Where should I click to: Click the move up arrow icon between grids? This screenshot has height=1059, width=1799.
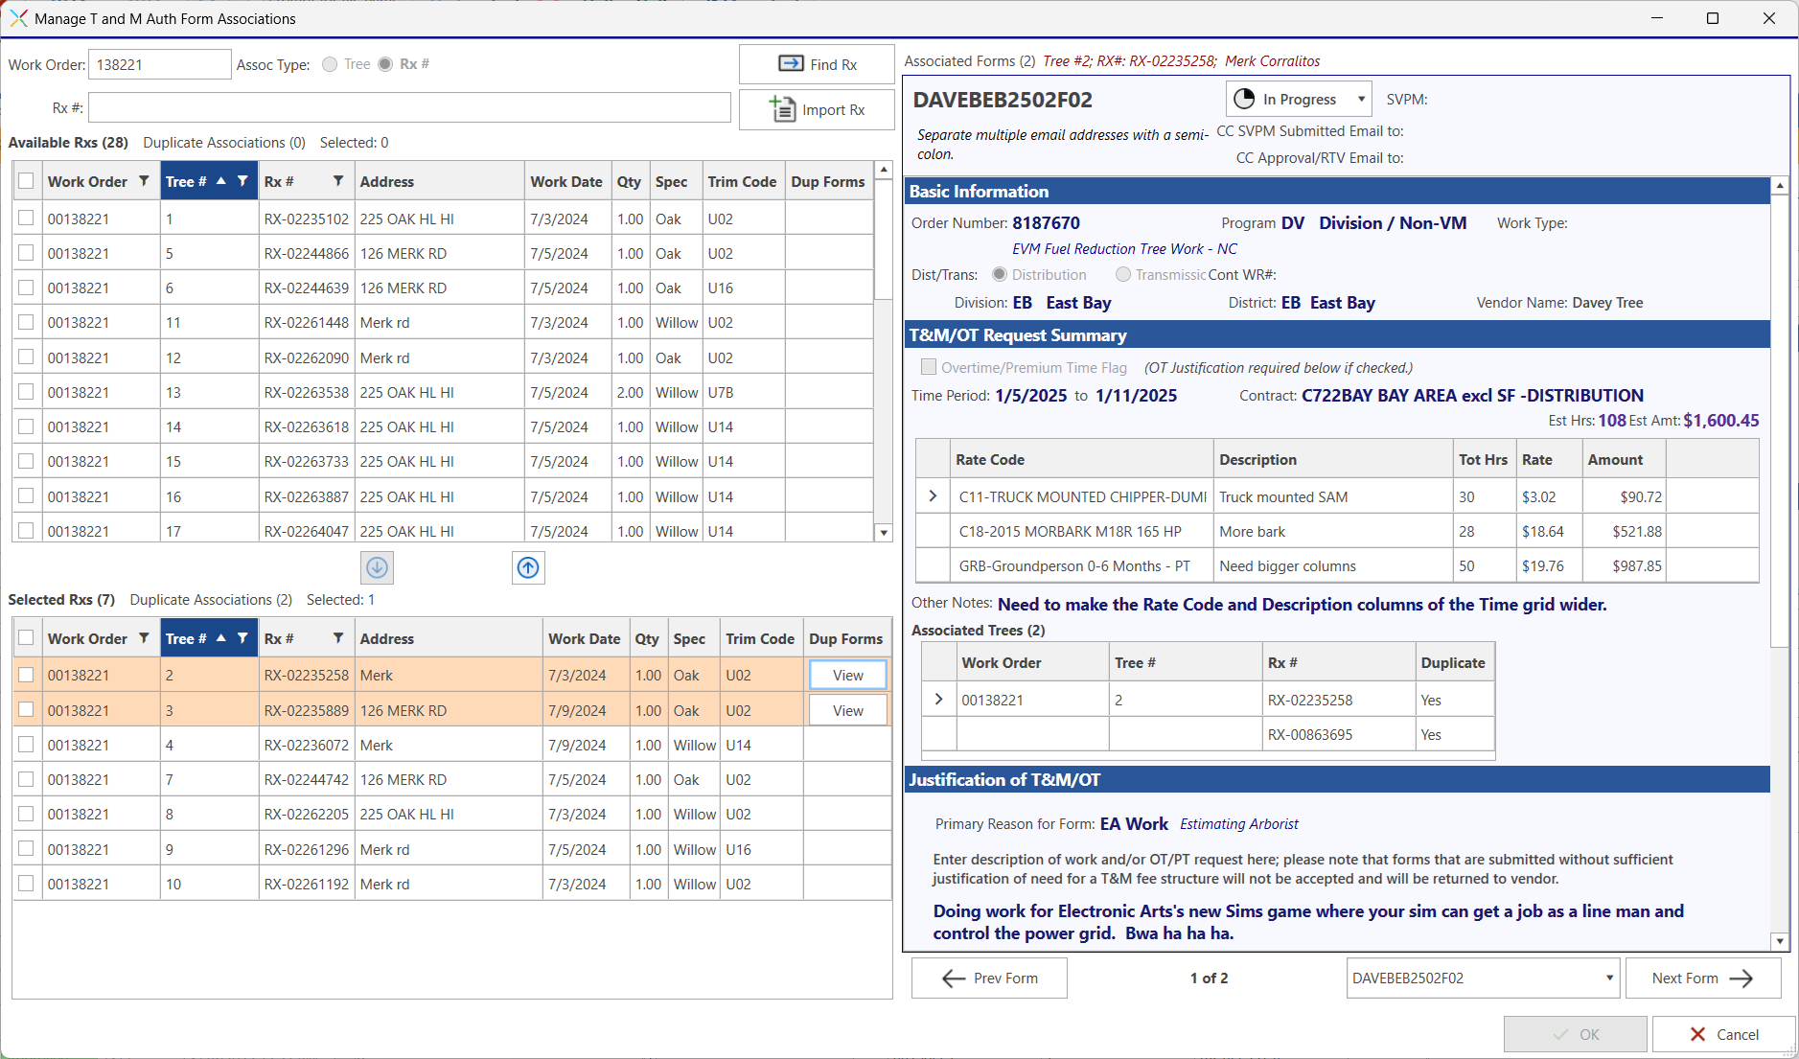(528, 567)
